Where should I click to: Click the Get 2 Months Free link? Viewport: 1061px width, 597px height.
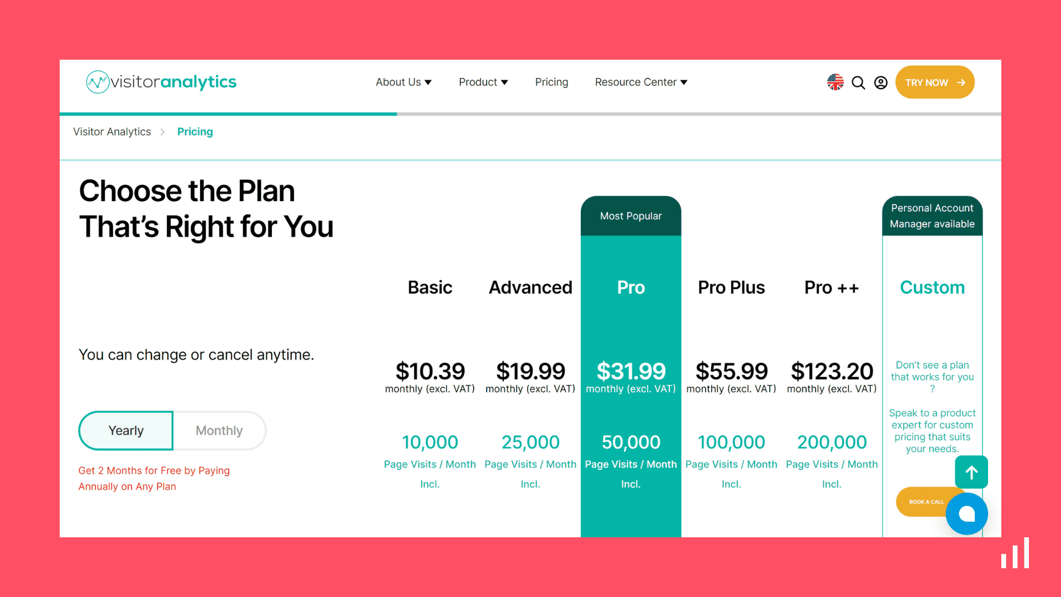tap(155, 479)
